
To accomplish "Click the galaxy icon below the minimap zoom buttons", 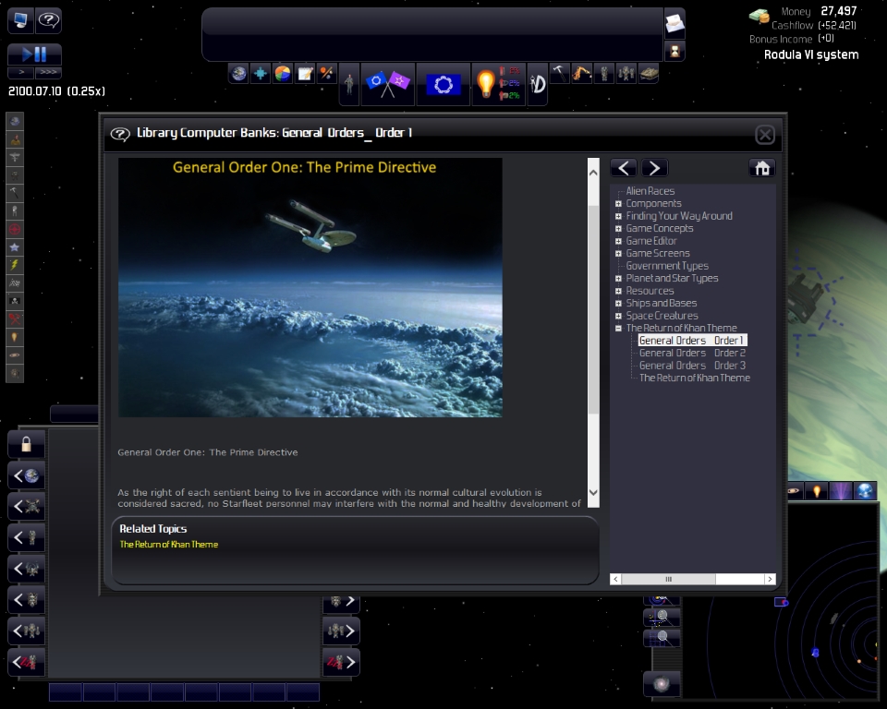I will point(662,684).
